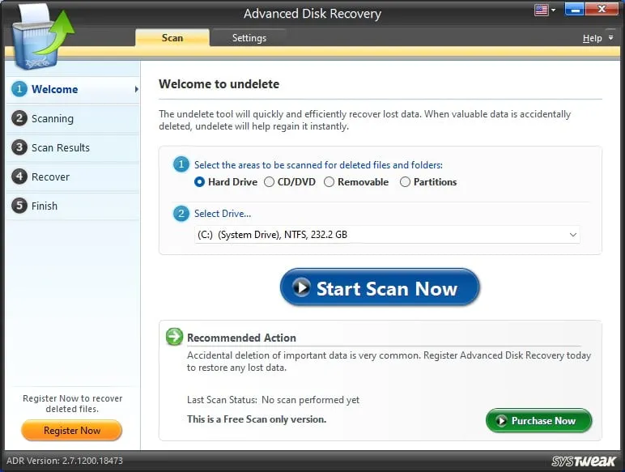Screen dimensions: 625x472
Task: Click the step 4 Recover number badge
Action: (19, 176)
